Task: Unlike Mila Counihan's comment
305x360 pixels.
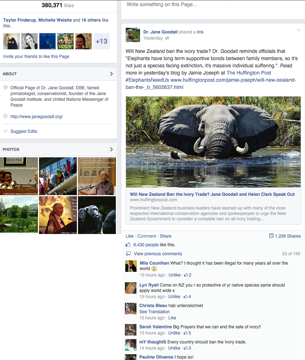Action: point(174,275)
